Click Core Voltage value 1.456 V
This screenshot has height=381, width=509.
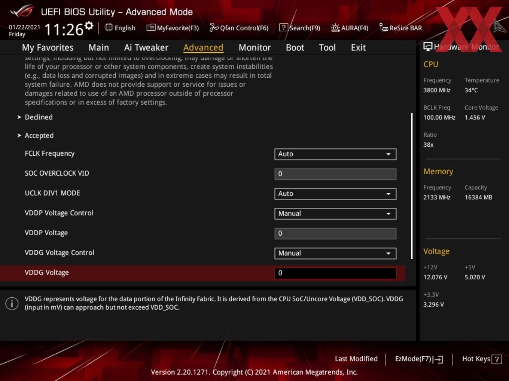pos(475,117)
